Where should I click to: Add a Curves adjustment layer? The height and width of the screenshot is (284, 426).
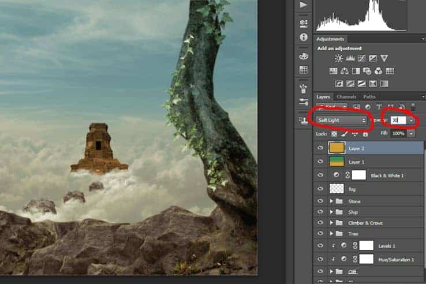[361, 58]
